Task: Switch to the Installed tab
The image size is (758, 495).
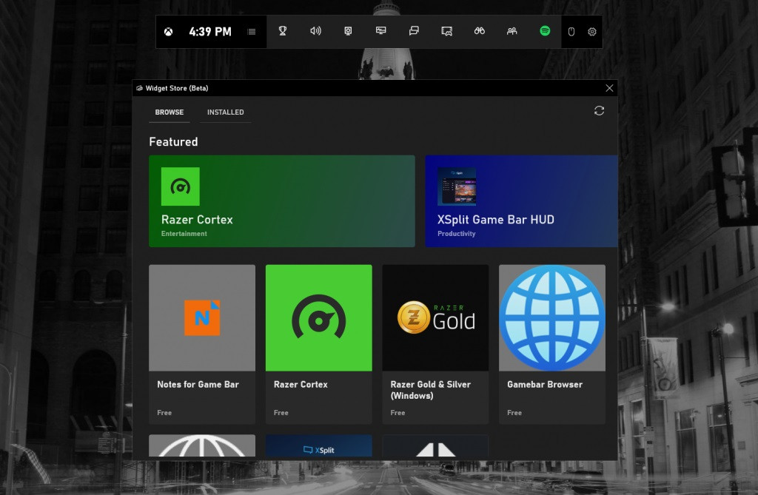Action: tap(225, 112)
